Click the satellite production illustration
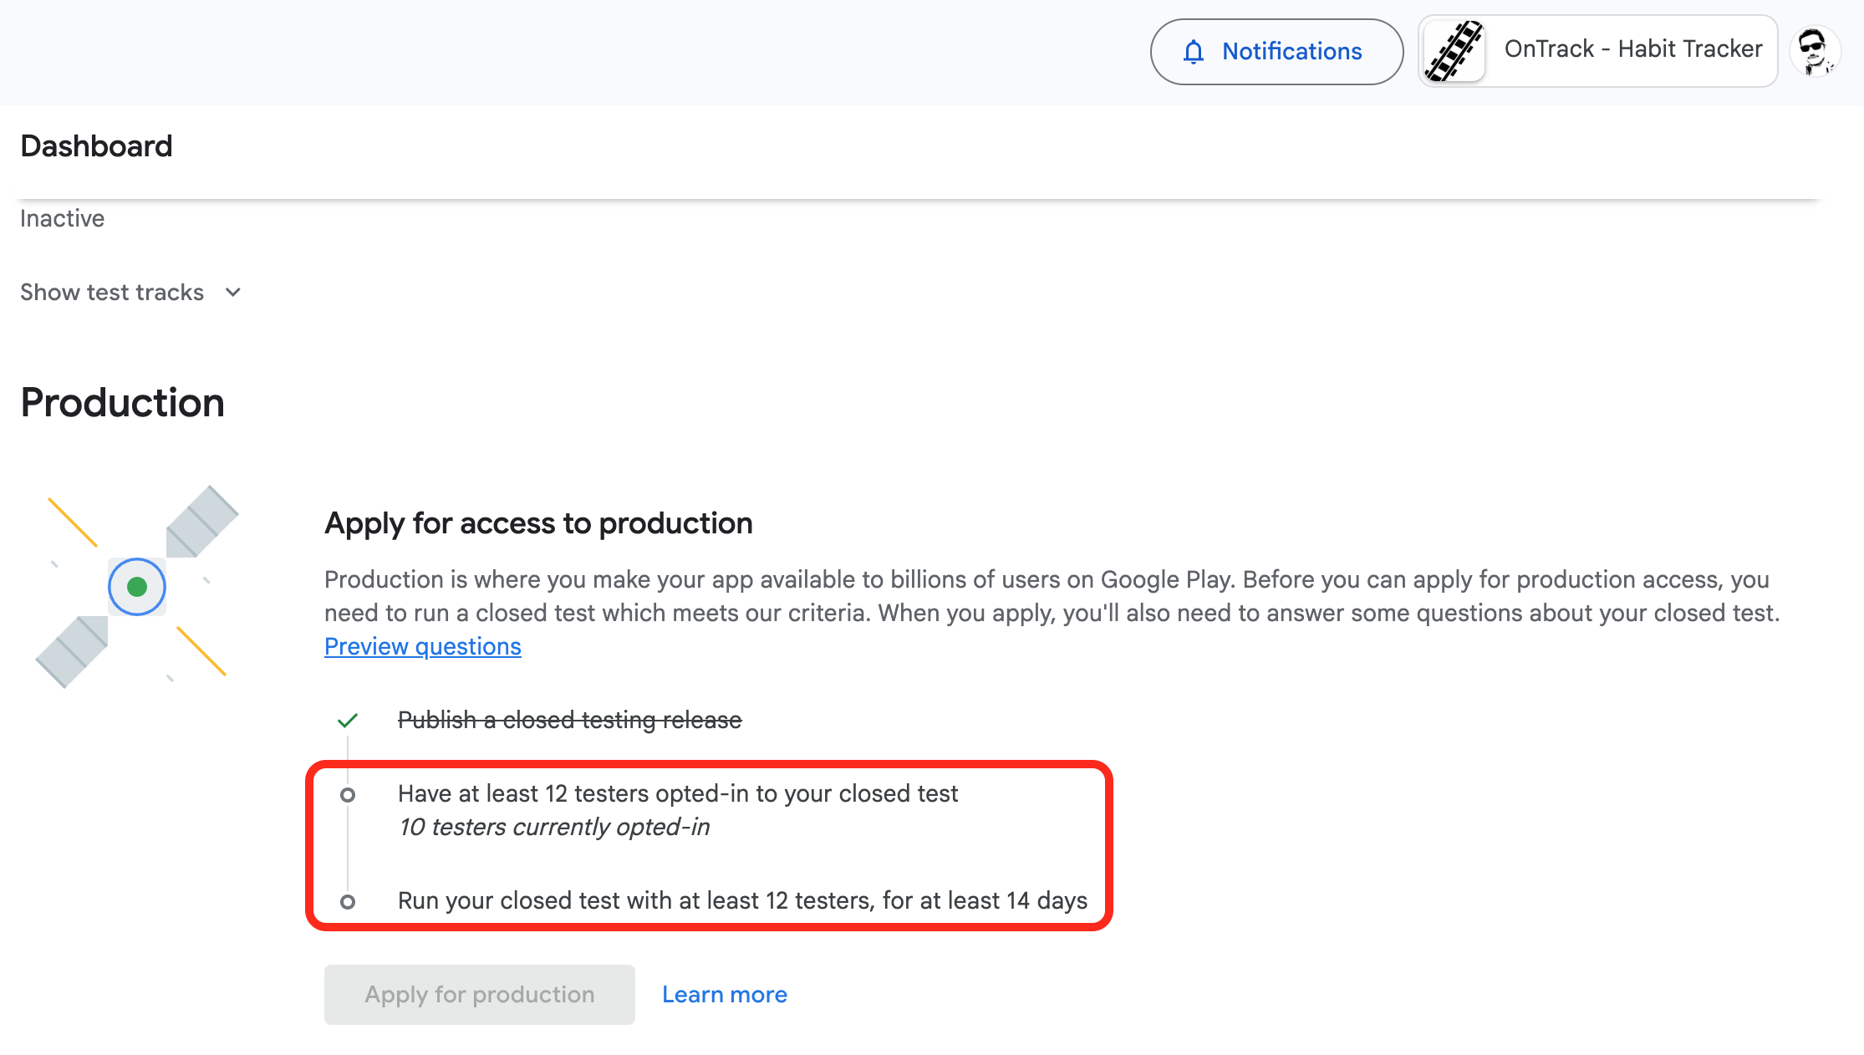This screenshot has height=1055, width=1864. point(137,586)
